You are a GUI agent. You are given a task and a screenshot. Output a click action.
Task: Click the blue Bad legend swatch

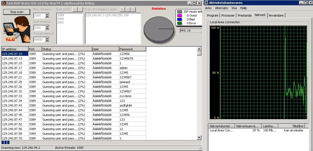click(x=180, y=19)
